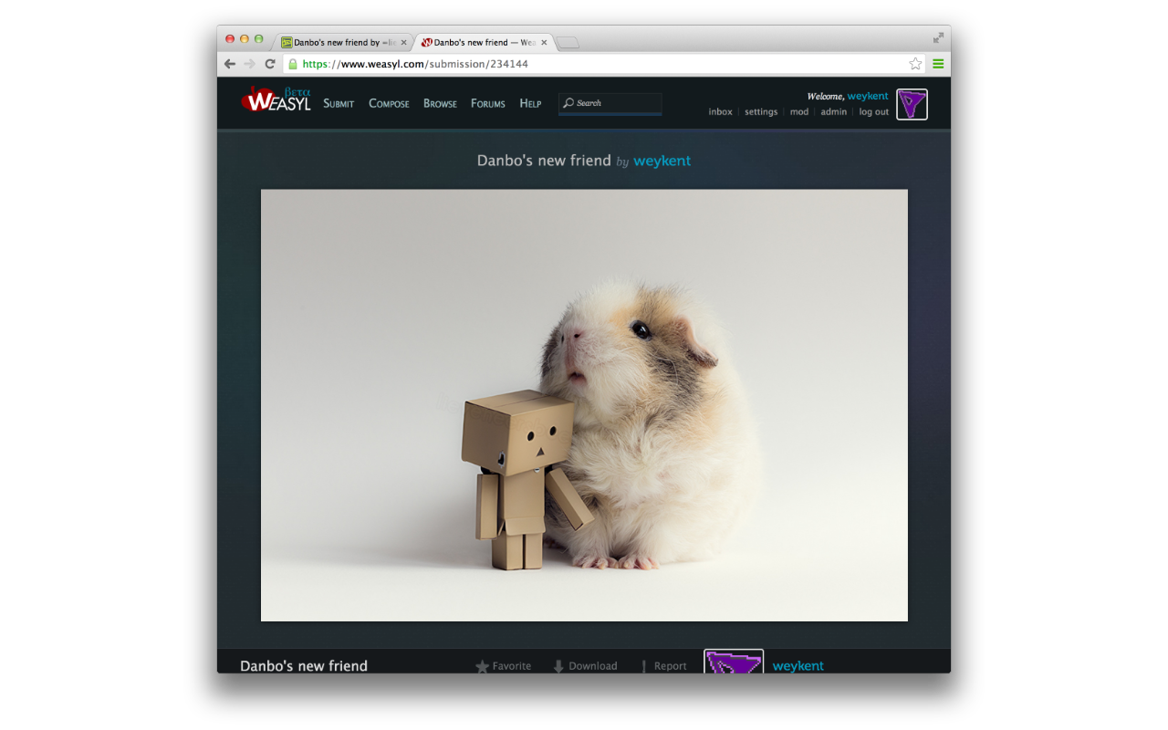Open the Help menu item
This screenshot has height=730, width=1168.
tap(530, 103)
